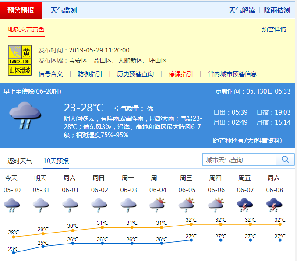Image resolution: width=297 pixels, height=261 pixels.
Task: Select the 10天预报 tab
Action: coord(56,160)
